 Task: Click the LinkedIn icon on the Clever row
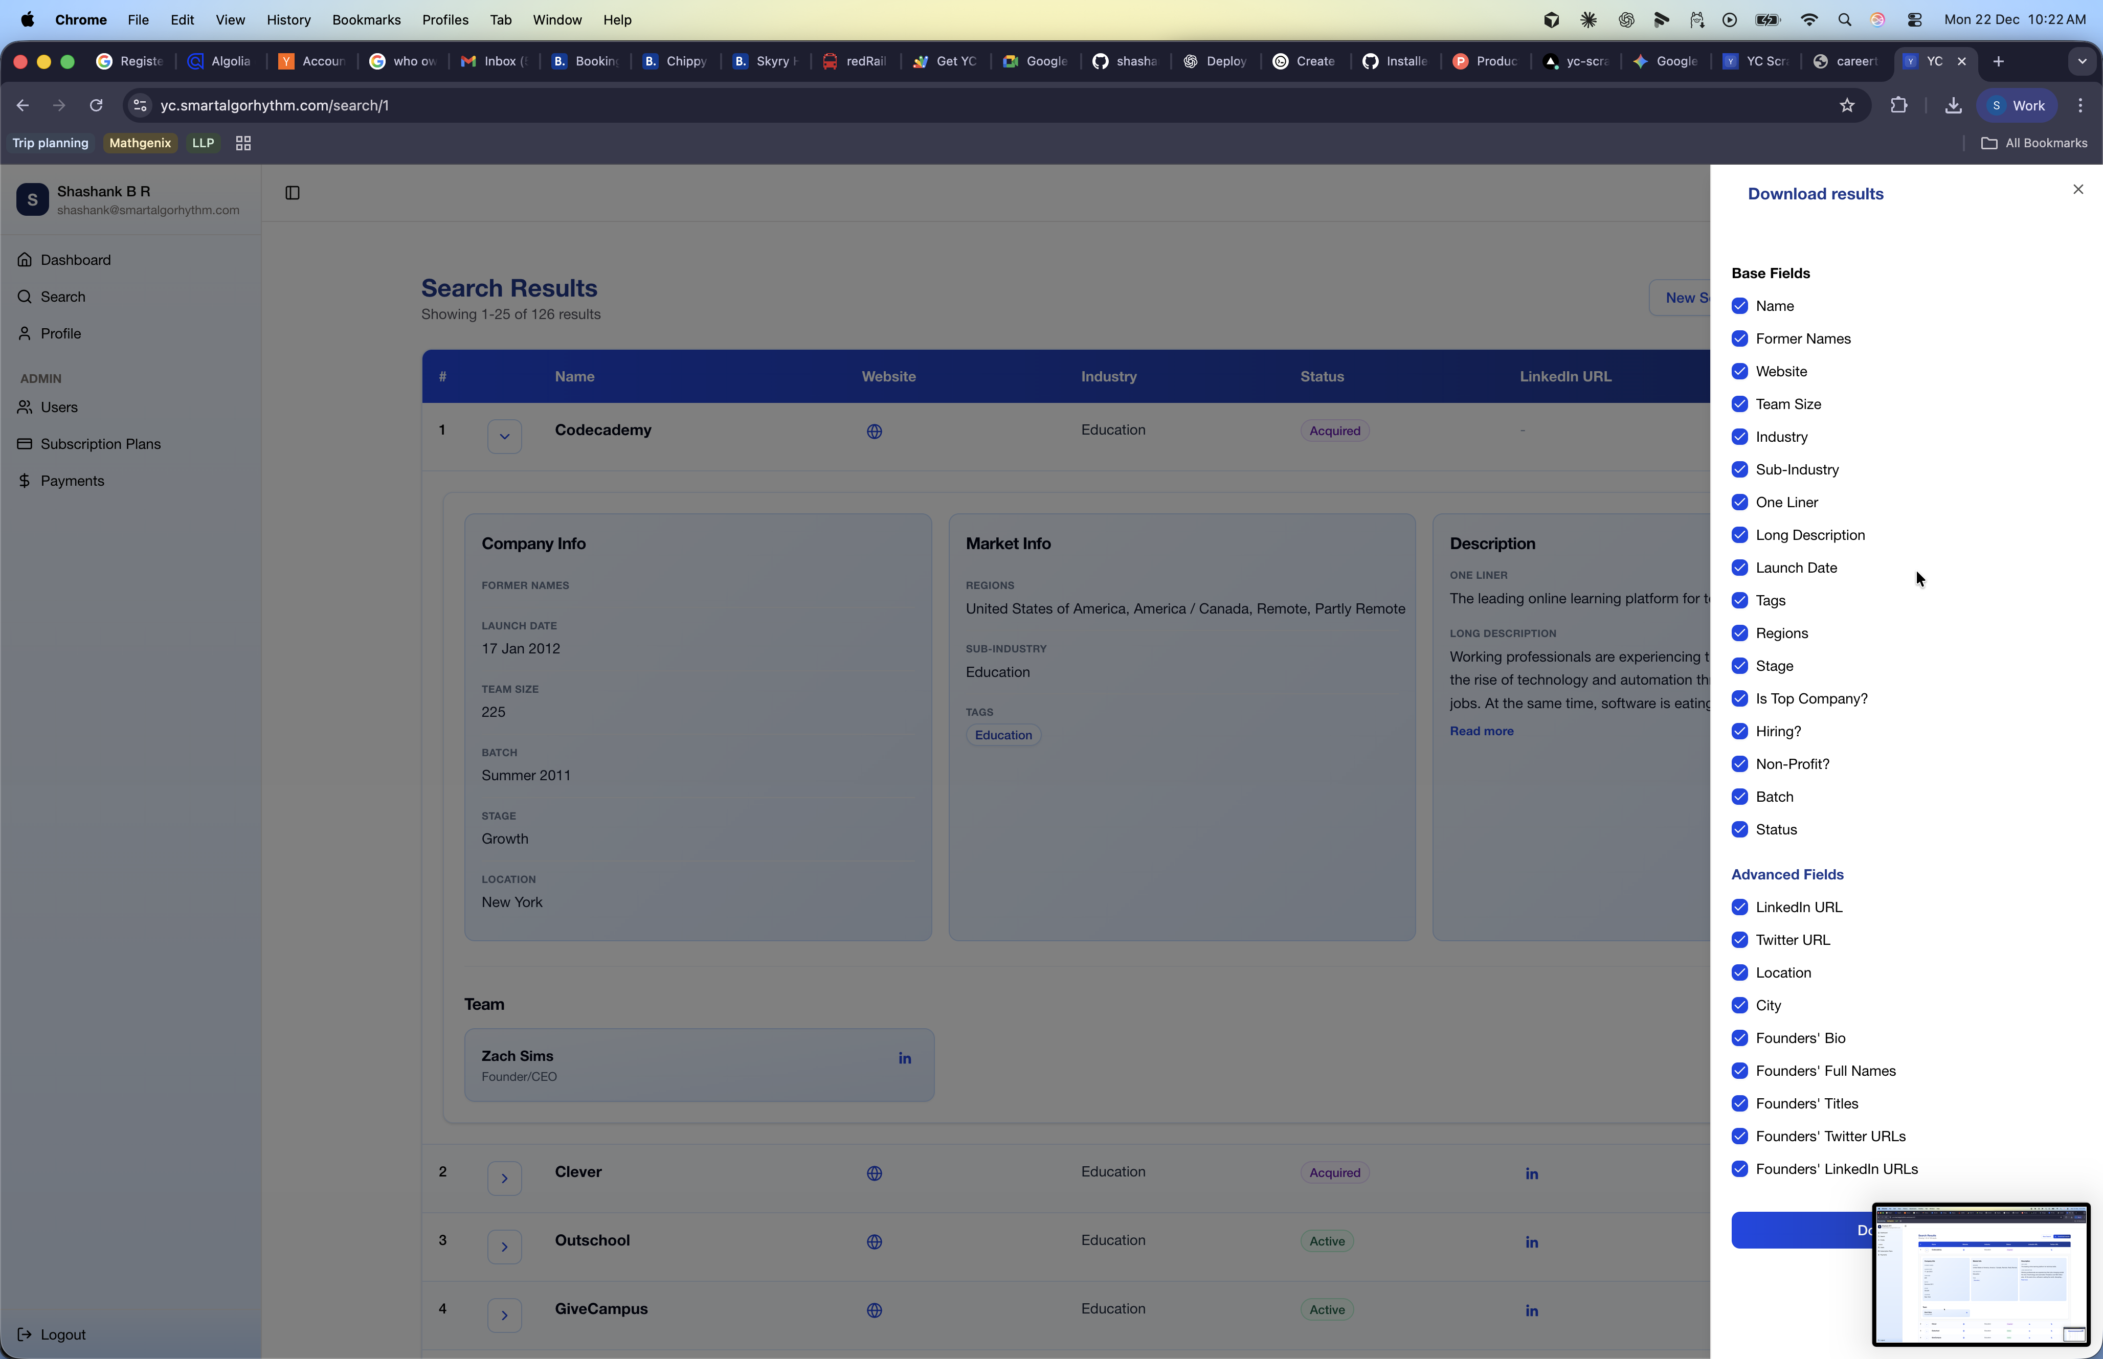[1531, 1173]
